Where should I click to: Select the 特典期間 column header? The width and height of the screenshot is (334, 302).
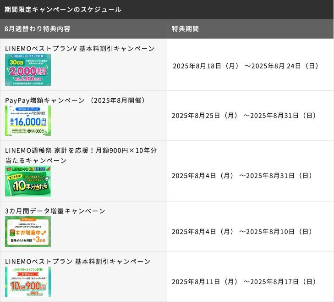(185, 29)
